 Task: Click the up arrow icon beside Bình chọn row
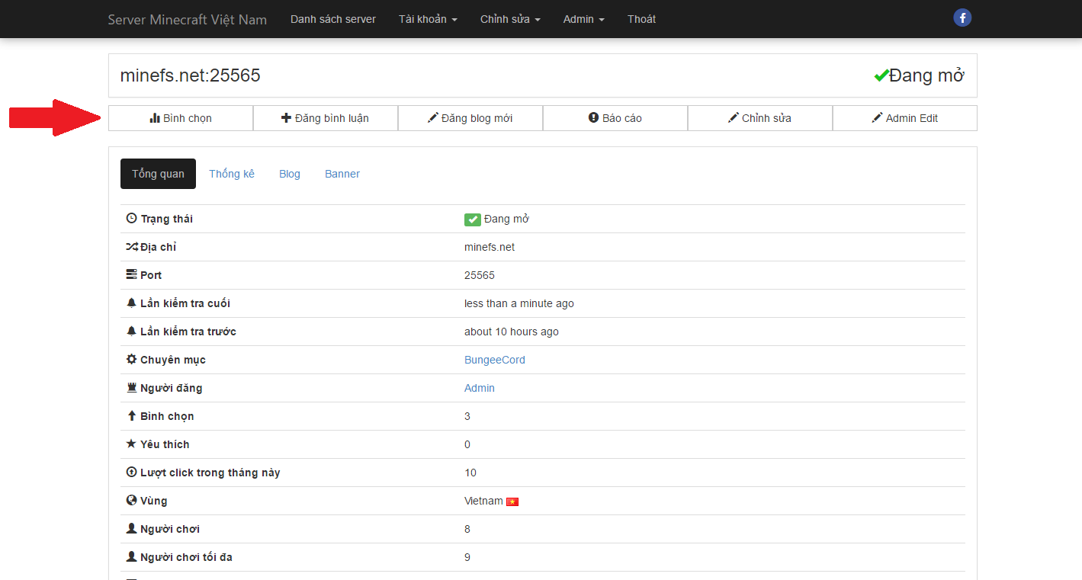point(131,416)
